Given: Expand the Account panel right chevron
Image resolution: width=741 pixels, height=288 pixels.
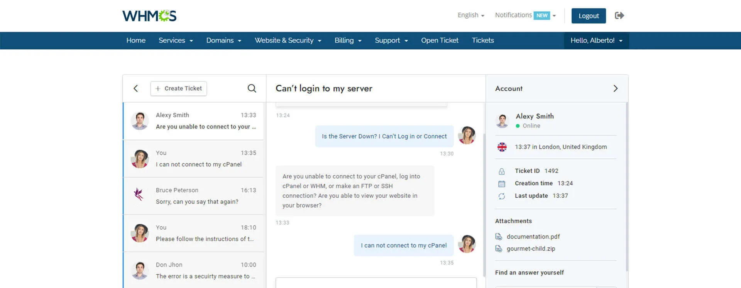Looking at the screenshot, I should (616, 88).
